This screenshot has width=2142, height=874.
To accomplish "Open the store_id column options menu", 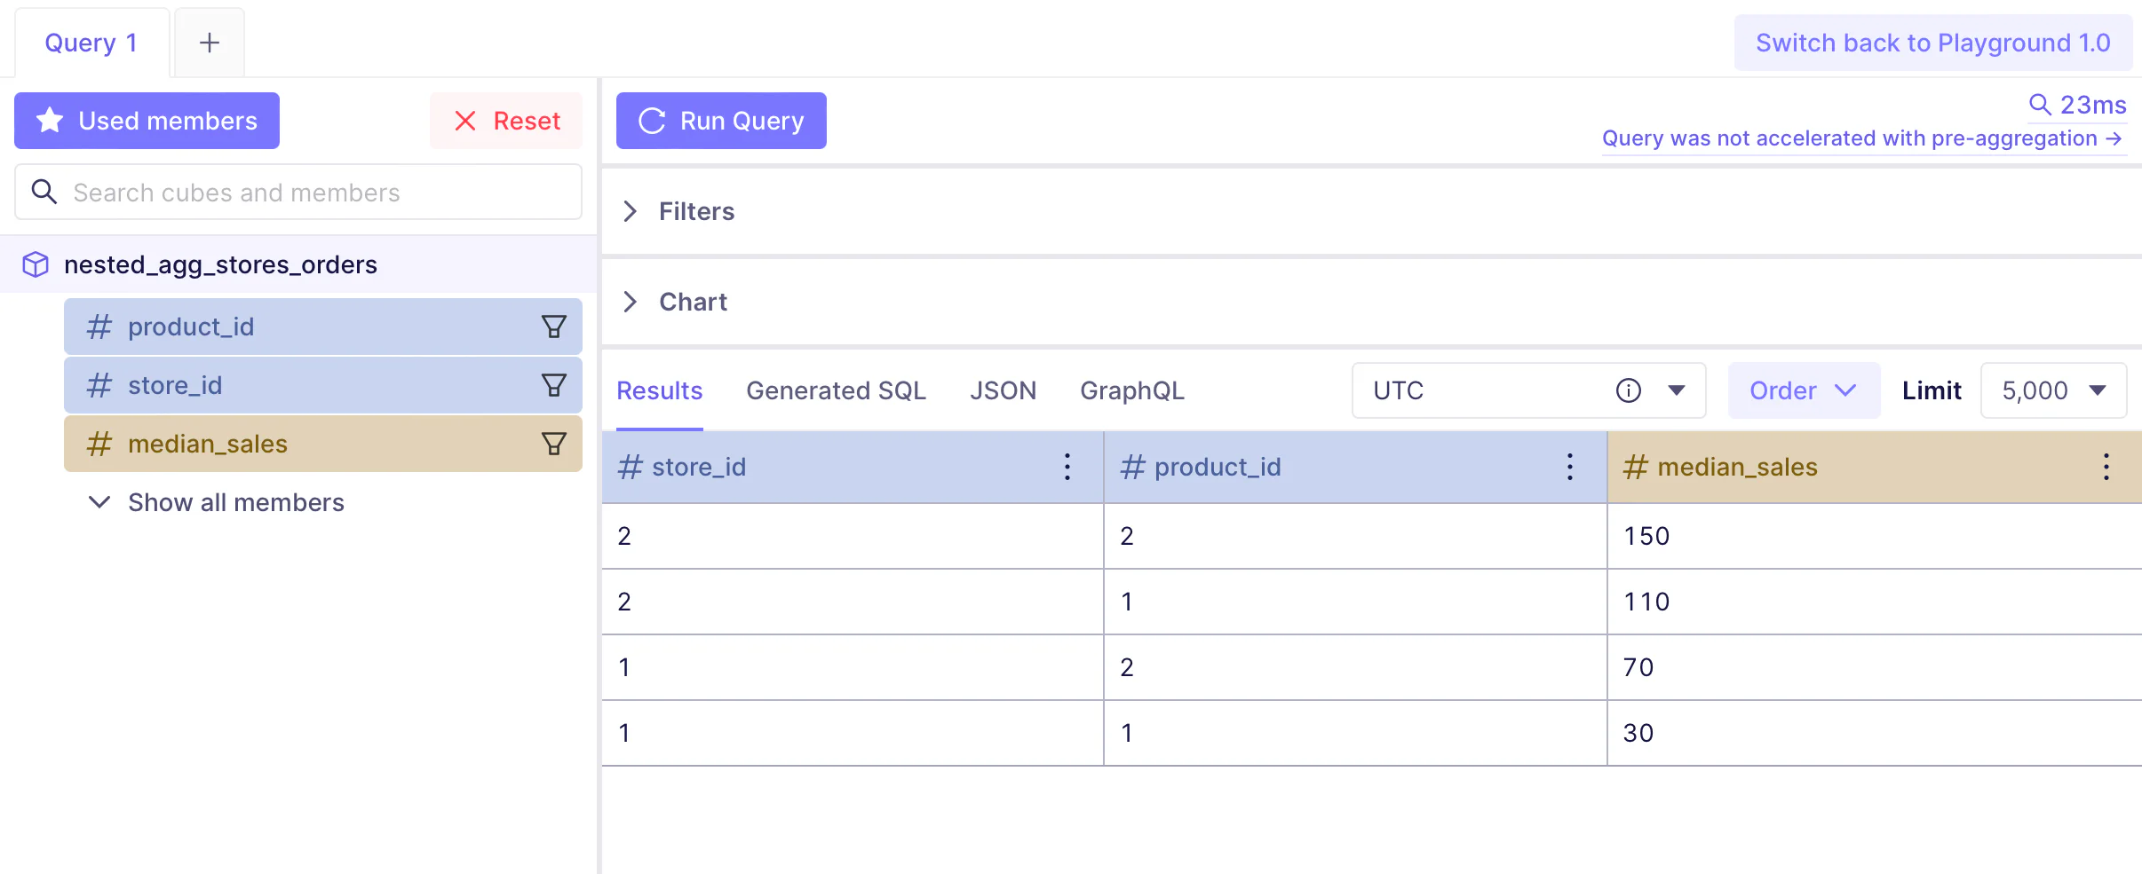I will point(1067,467).
